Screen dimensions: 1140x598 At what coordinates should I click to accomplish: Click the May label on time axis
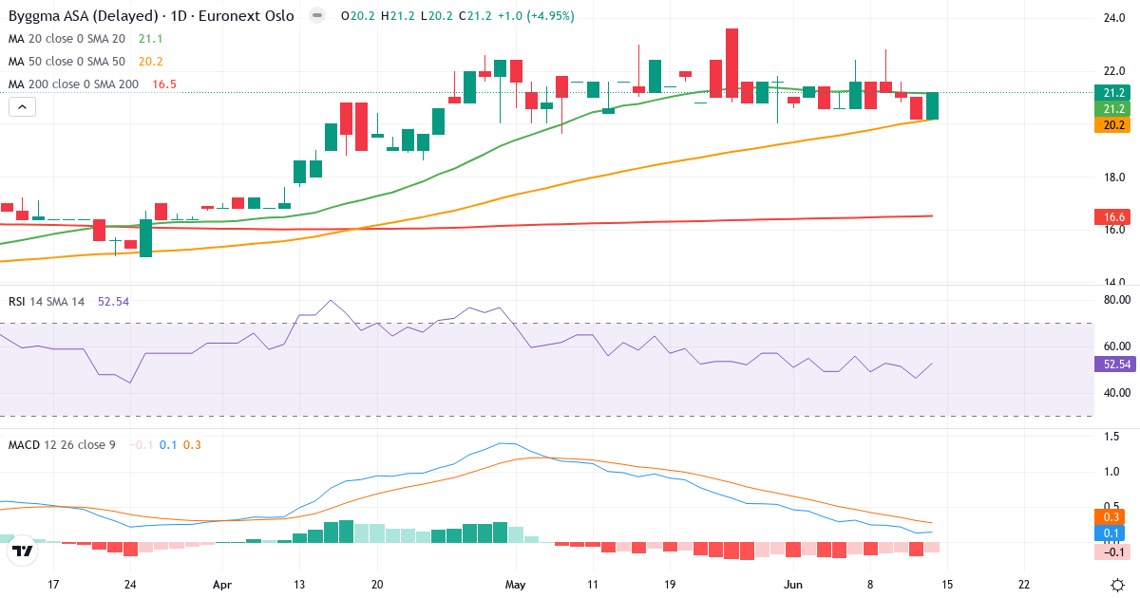tap(515, 586)
